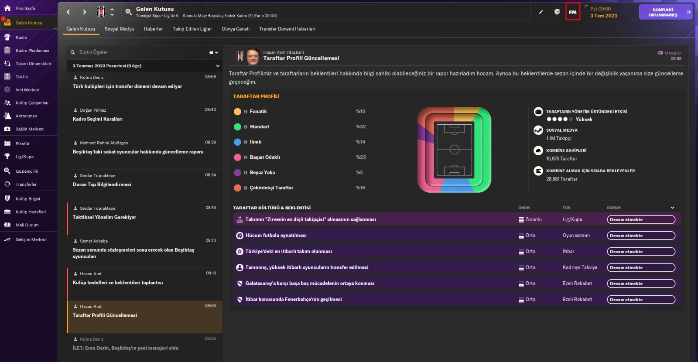Switch to Takip Edilen Ligler tab

tap(192, 29)
